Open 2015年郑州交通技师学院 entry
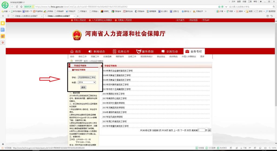The image size is (277, 151). pos(113,103)
